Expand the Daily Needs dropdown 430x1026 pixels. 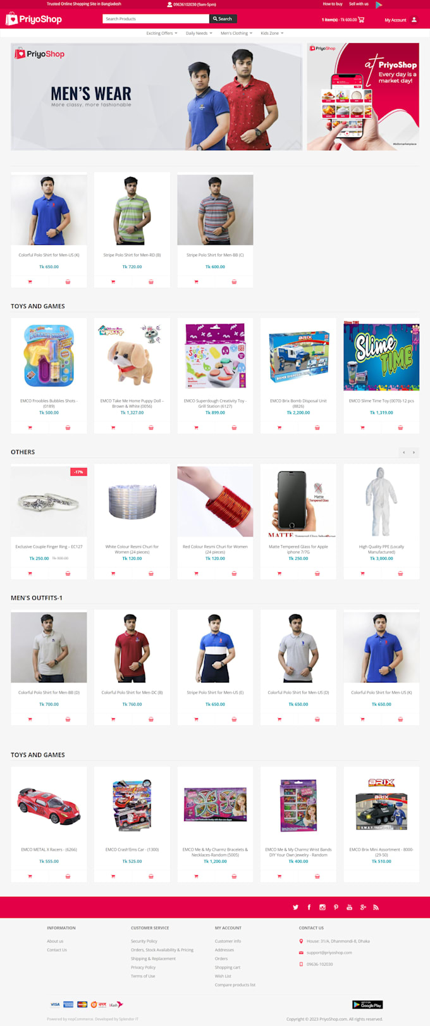[x=199, y=33]
